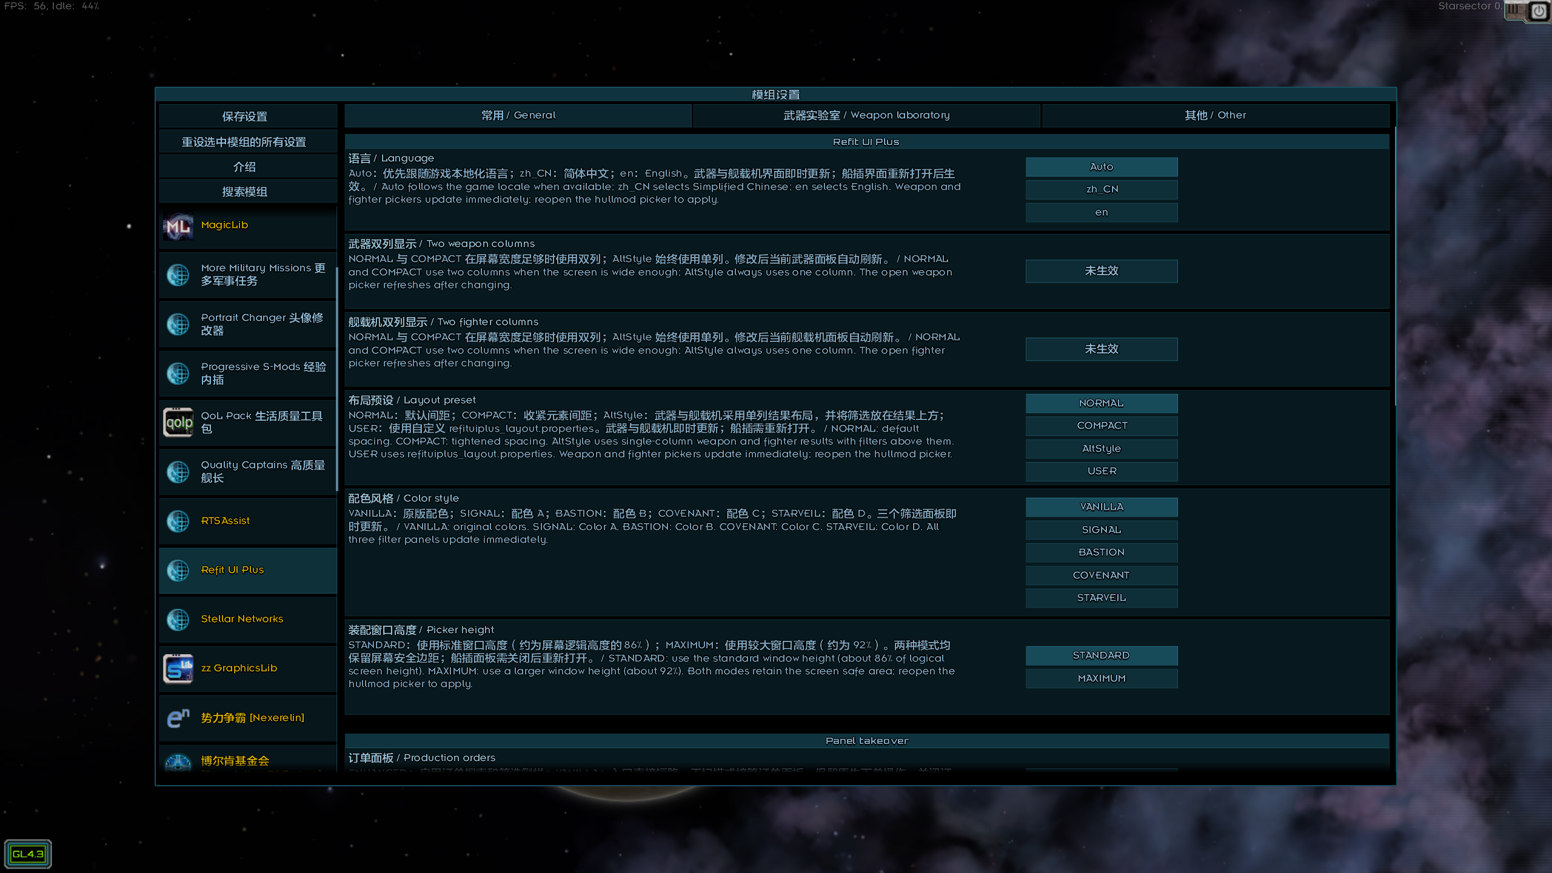Click the Portrait Changer globe icon
The image size is (1552, 873).
click(178, 324)
